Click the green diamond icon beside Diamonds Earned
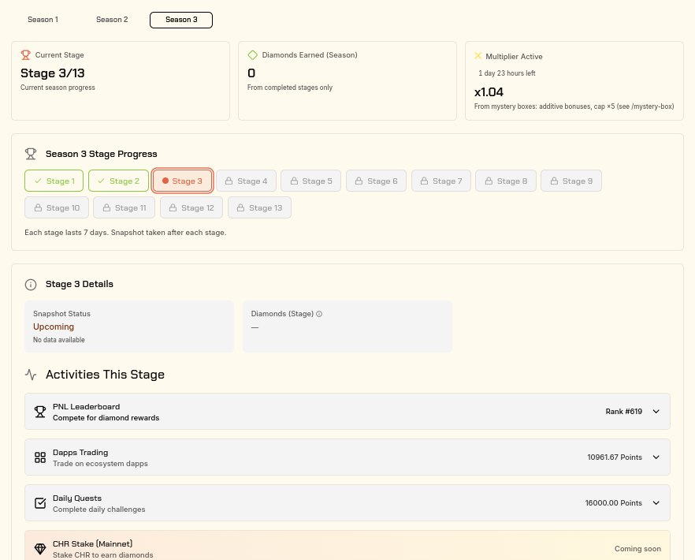This screenshot has width=695, height=560. (253, 55)
